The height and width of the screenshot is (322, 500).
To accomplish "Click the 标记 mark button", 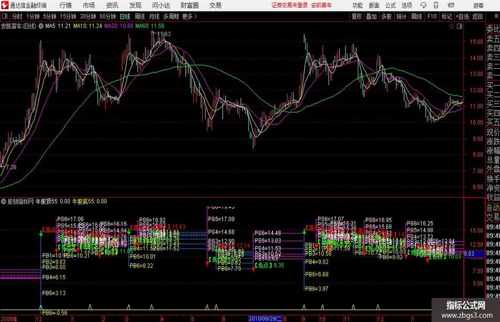I will point(447,16).
